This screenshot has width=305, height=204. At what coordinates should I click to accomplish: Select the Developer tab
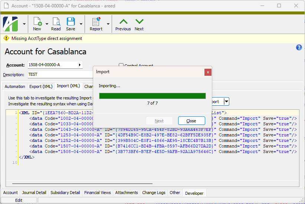[x=194, y=193]
